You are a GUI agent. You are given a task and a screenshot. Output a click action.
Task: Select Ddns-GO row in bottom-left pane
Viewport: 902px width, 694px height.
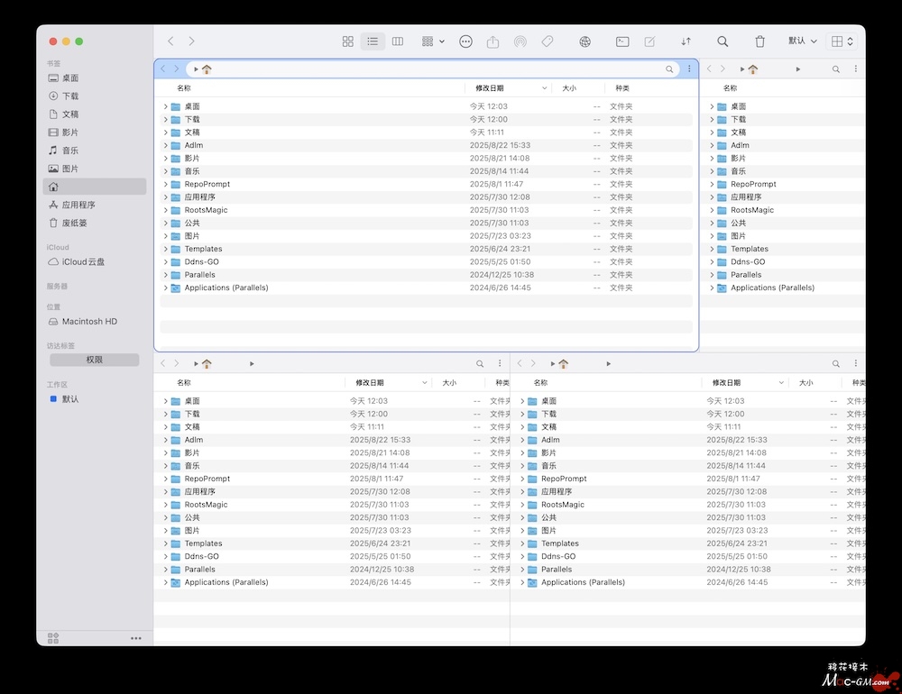pyautogui.click(x=332, y=556)
